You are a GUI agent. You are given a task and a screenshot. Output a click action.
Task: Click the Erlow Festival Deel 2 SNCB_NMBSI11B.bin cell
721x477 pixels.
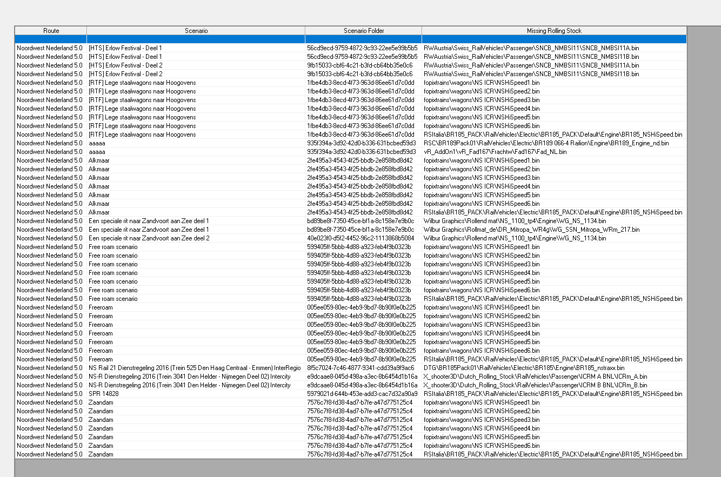tap(531, 74)
